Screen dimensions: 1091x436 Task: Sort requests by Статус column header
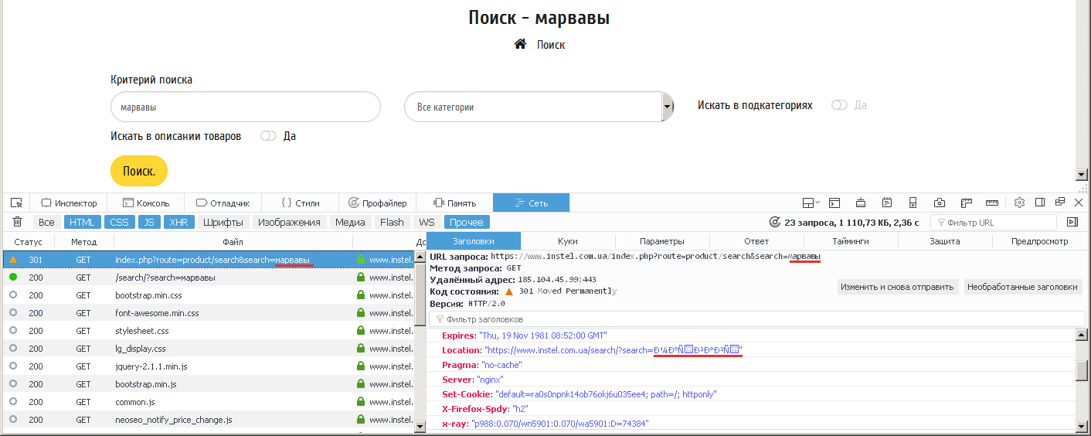coord(29,241)
